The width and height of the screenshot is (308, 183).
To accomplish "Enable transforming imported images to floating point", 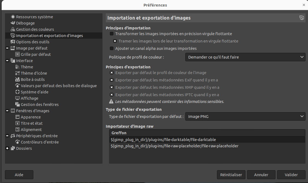I will pos(112,34).
